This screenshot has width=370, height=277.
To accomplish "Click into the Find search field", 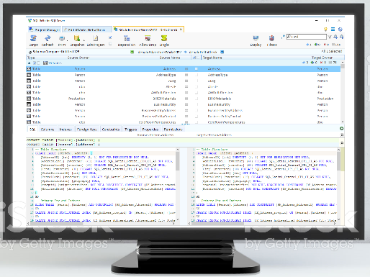I will click(x=307, y=37).
